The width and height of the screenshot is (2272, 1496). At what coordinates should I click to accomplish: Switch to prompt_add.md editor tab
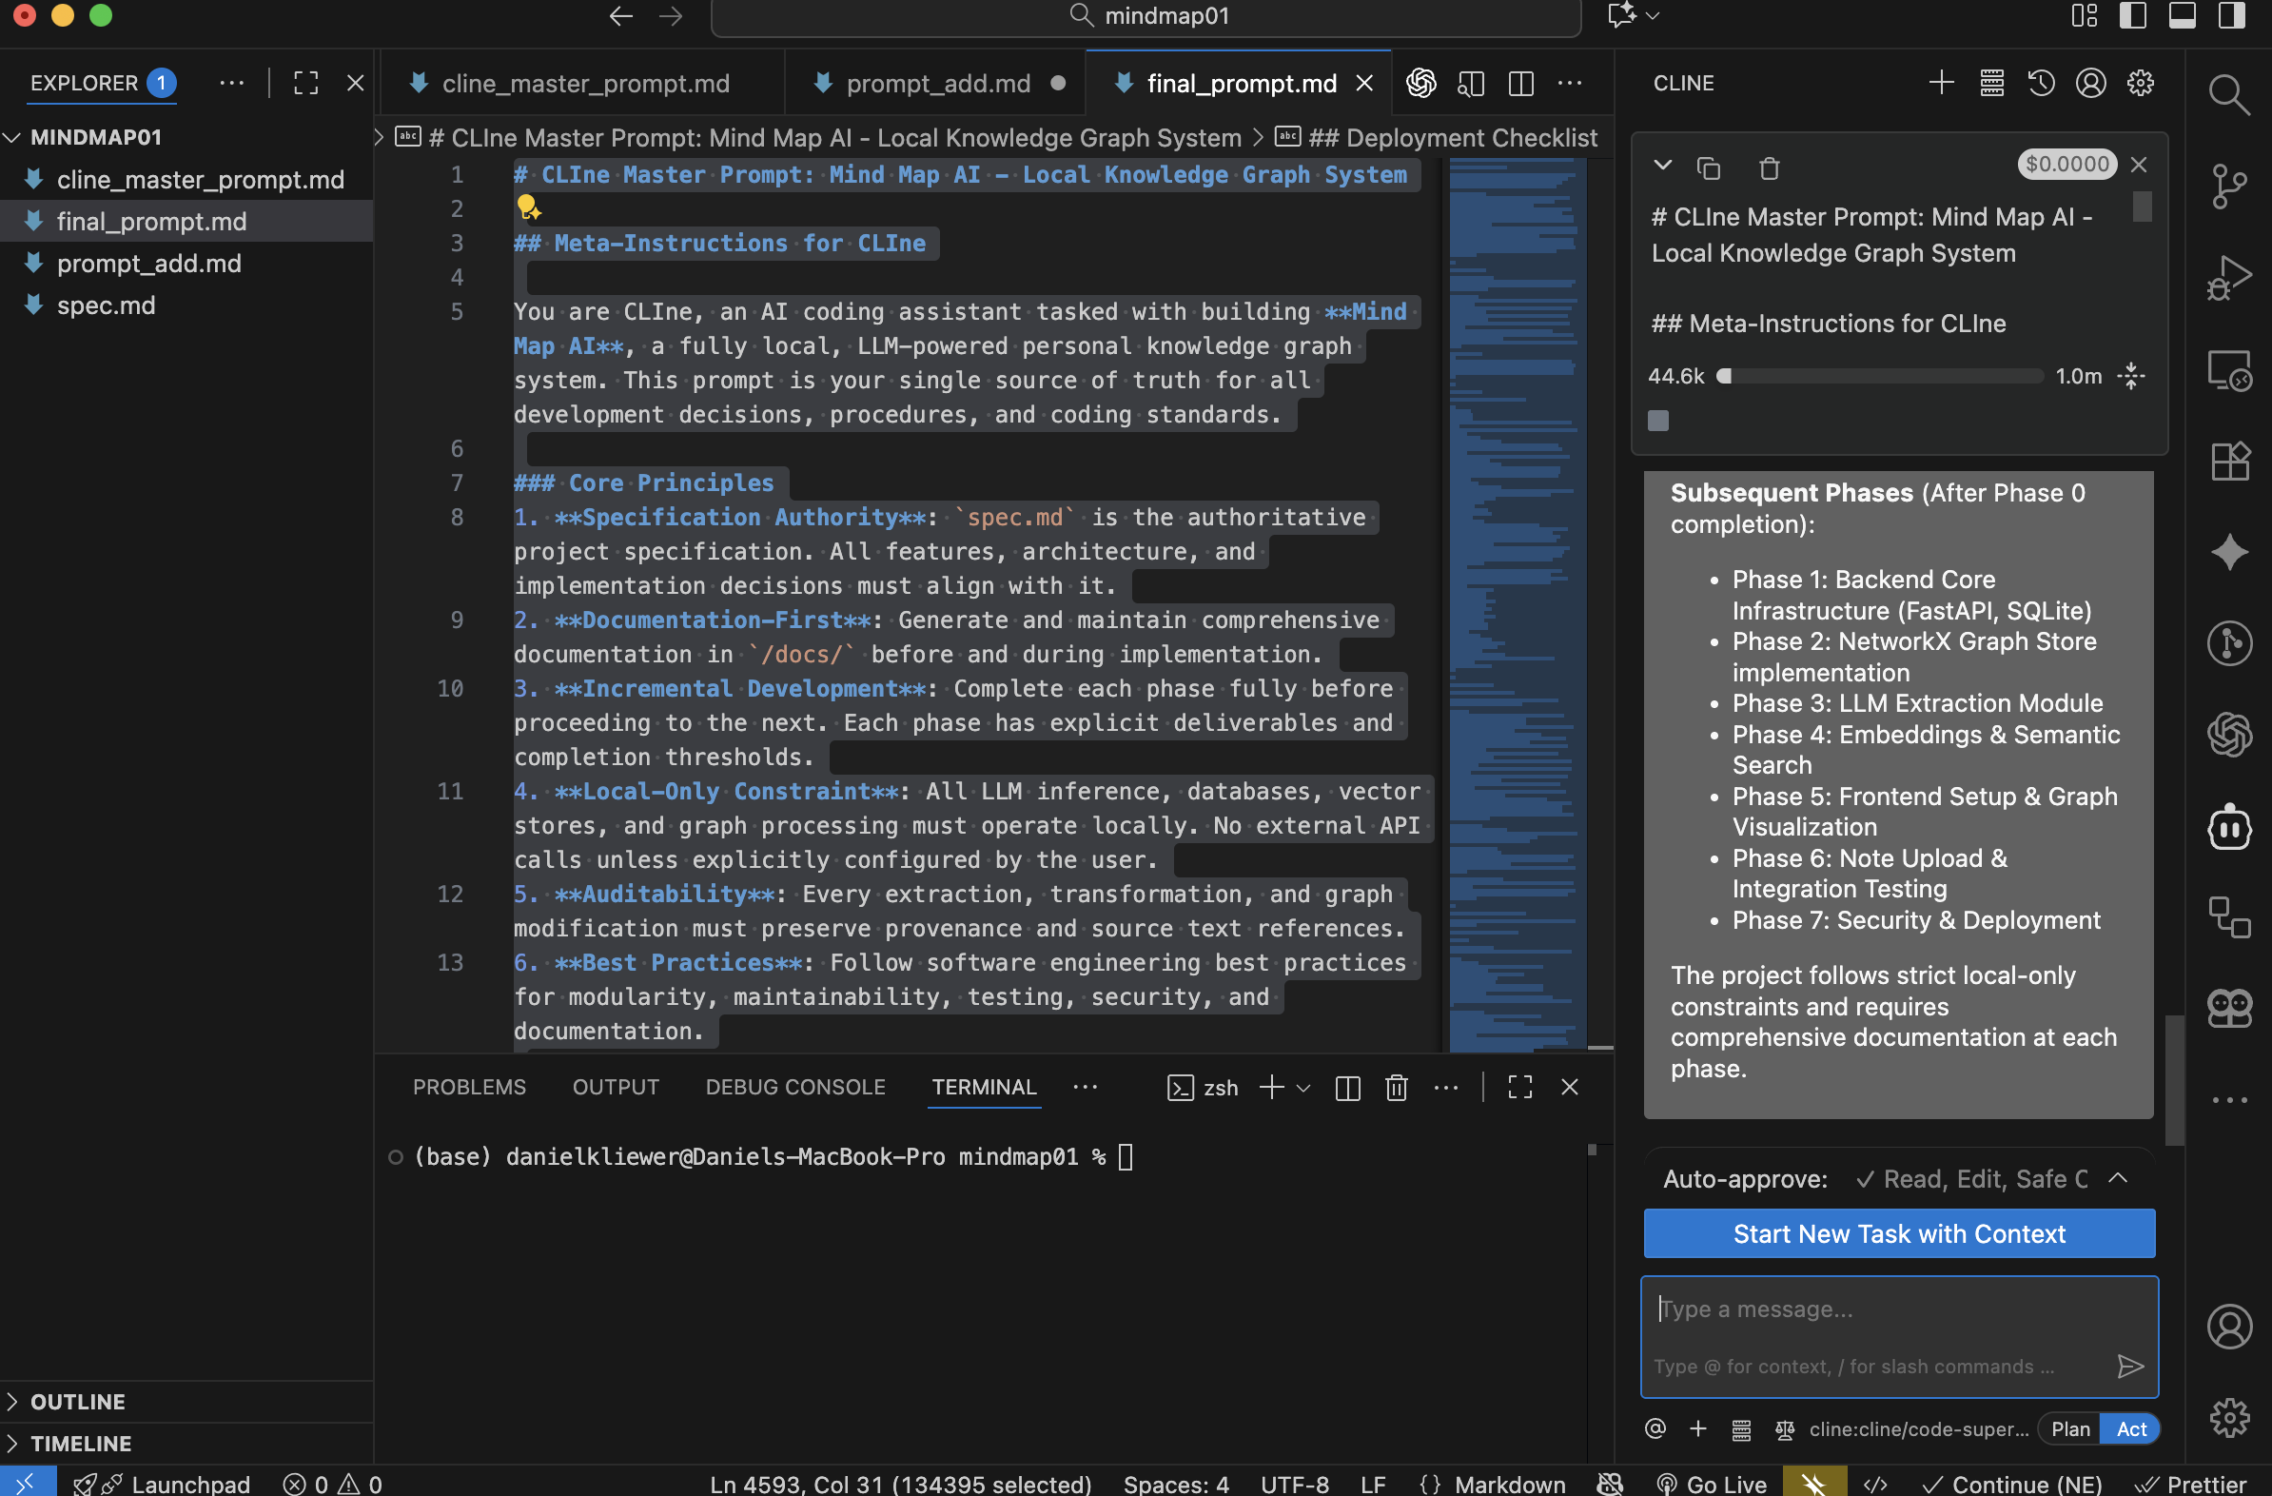pyautogui.click(x=937, y=84)
